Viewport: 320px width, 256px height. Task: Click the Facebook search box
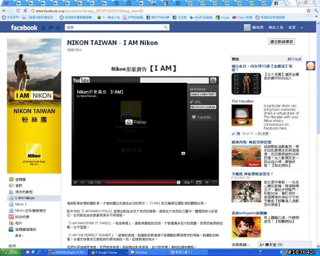pos(114,27)
